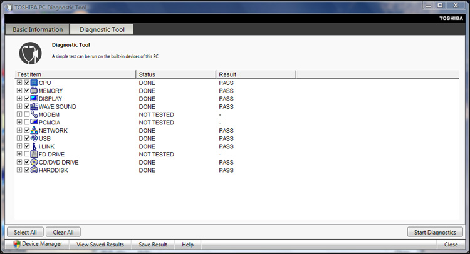Viewport: 470px width, 254px height.
Task: Click the Device Manager shield icon
Action: (17, 244)
